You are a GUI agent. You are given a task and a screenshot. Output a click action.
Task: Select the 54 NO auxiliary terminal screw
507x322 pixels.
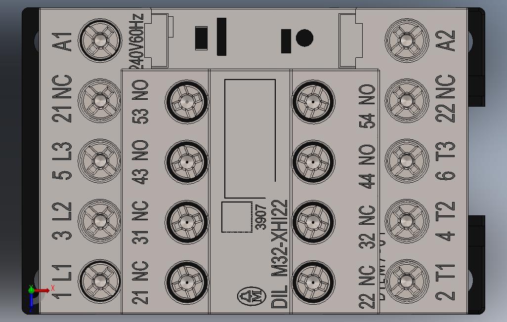[x=313, y=102]
